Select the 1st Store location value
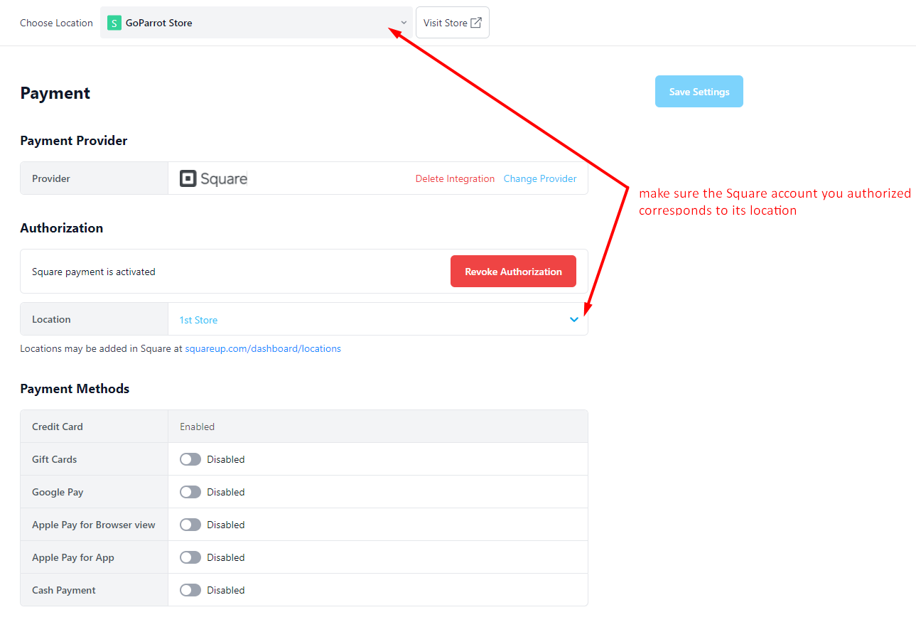This screenshot has height=627, width=916. click(x=198, y=320)
